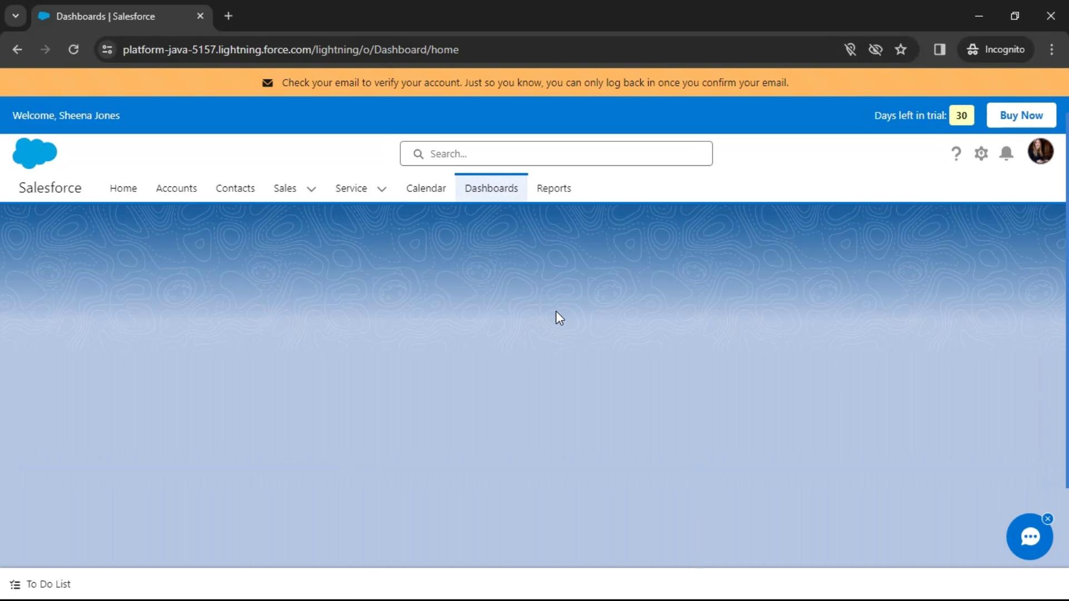Click the browser bookmark star toggle
The width and height of the screenshot is (1069, 601).
(900, 49)
